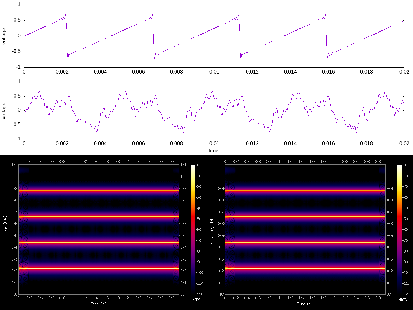Click "-120" value on the left color scale
Image resolution: width=413 pixels, height=310 pixels.
[199, 294]
